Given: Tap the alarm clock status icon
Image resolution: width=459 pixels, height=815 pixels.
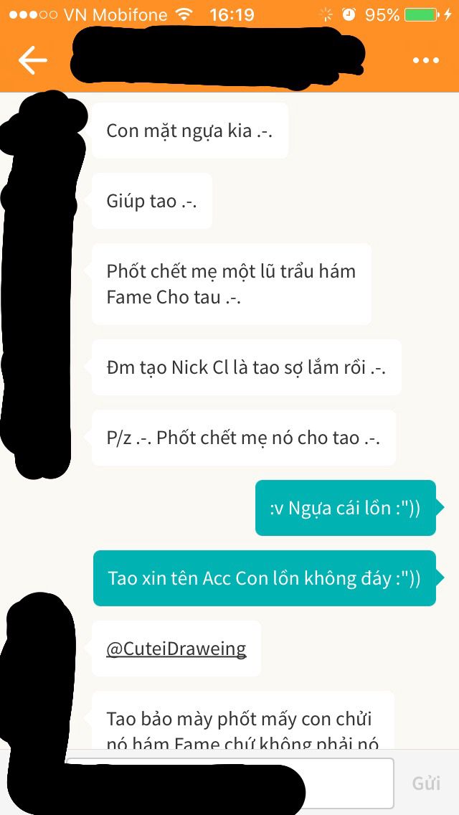Looking at the screenshot, I should [x=349, y=14].
